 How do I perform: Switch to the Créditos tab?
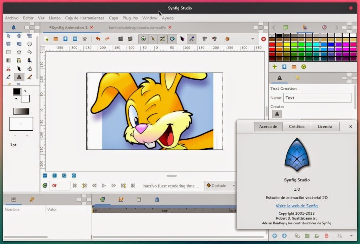[297, 127]
